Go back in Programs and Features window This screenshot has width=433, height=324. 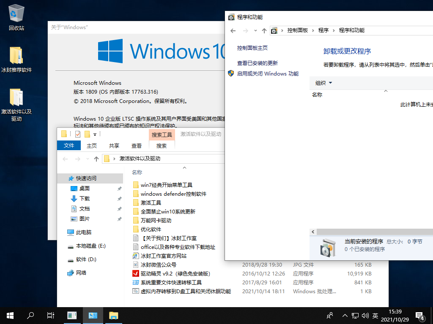233,30
